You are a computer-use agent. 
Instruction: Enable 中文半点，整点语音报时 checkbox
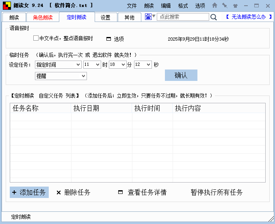[x=36, y=38]
